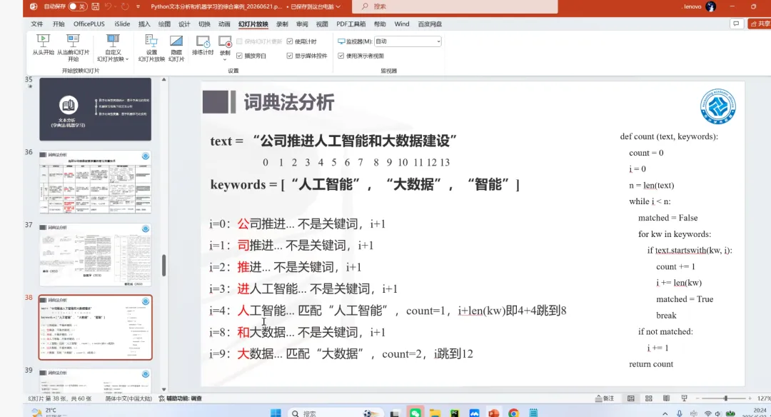Viewport: 771px width, 417px height.
Task: Start Slide Show from status bar icon
Action: 684,398
